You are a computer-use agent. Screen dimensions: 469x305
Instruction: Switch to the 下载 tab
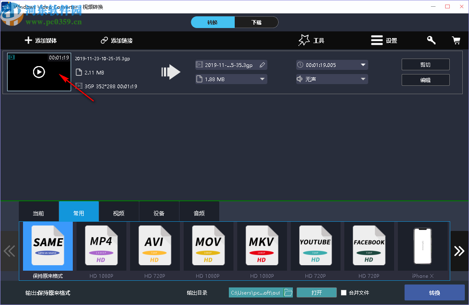click(256, 22)
